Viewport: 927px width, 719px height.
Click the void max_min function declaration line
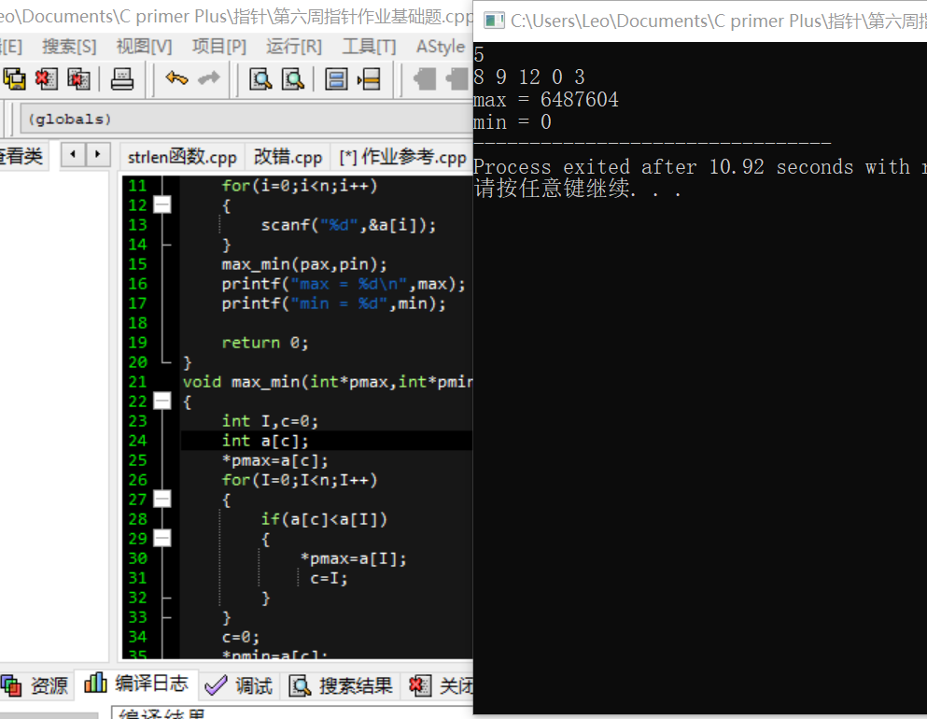[327, 382]
